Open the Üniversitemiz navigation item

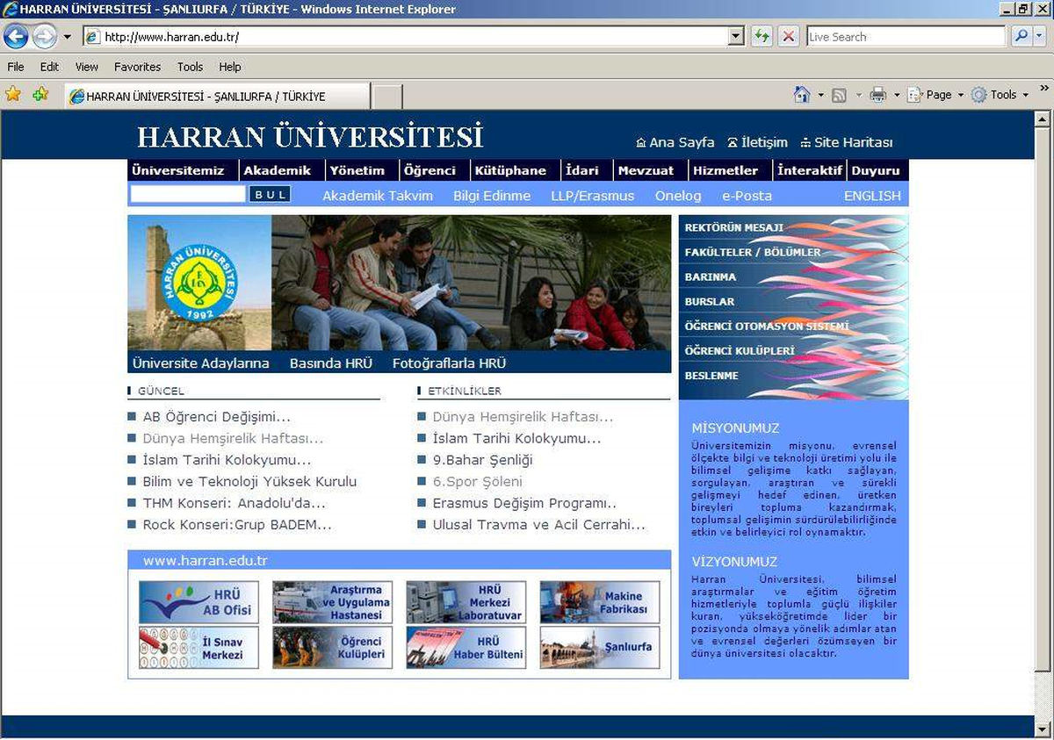(x=178, y=170)
